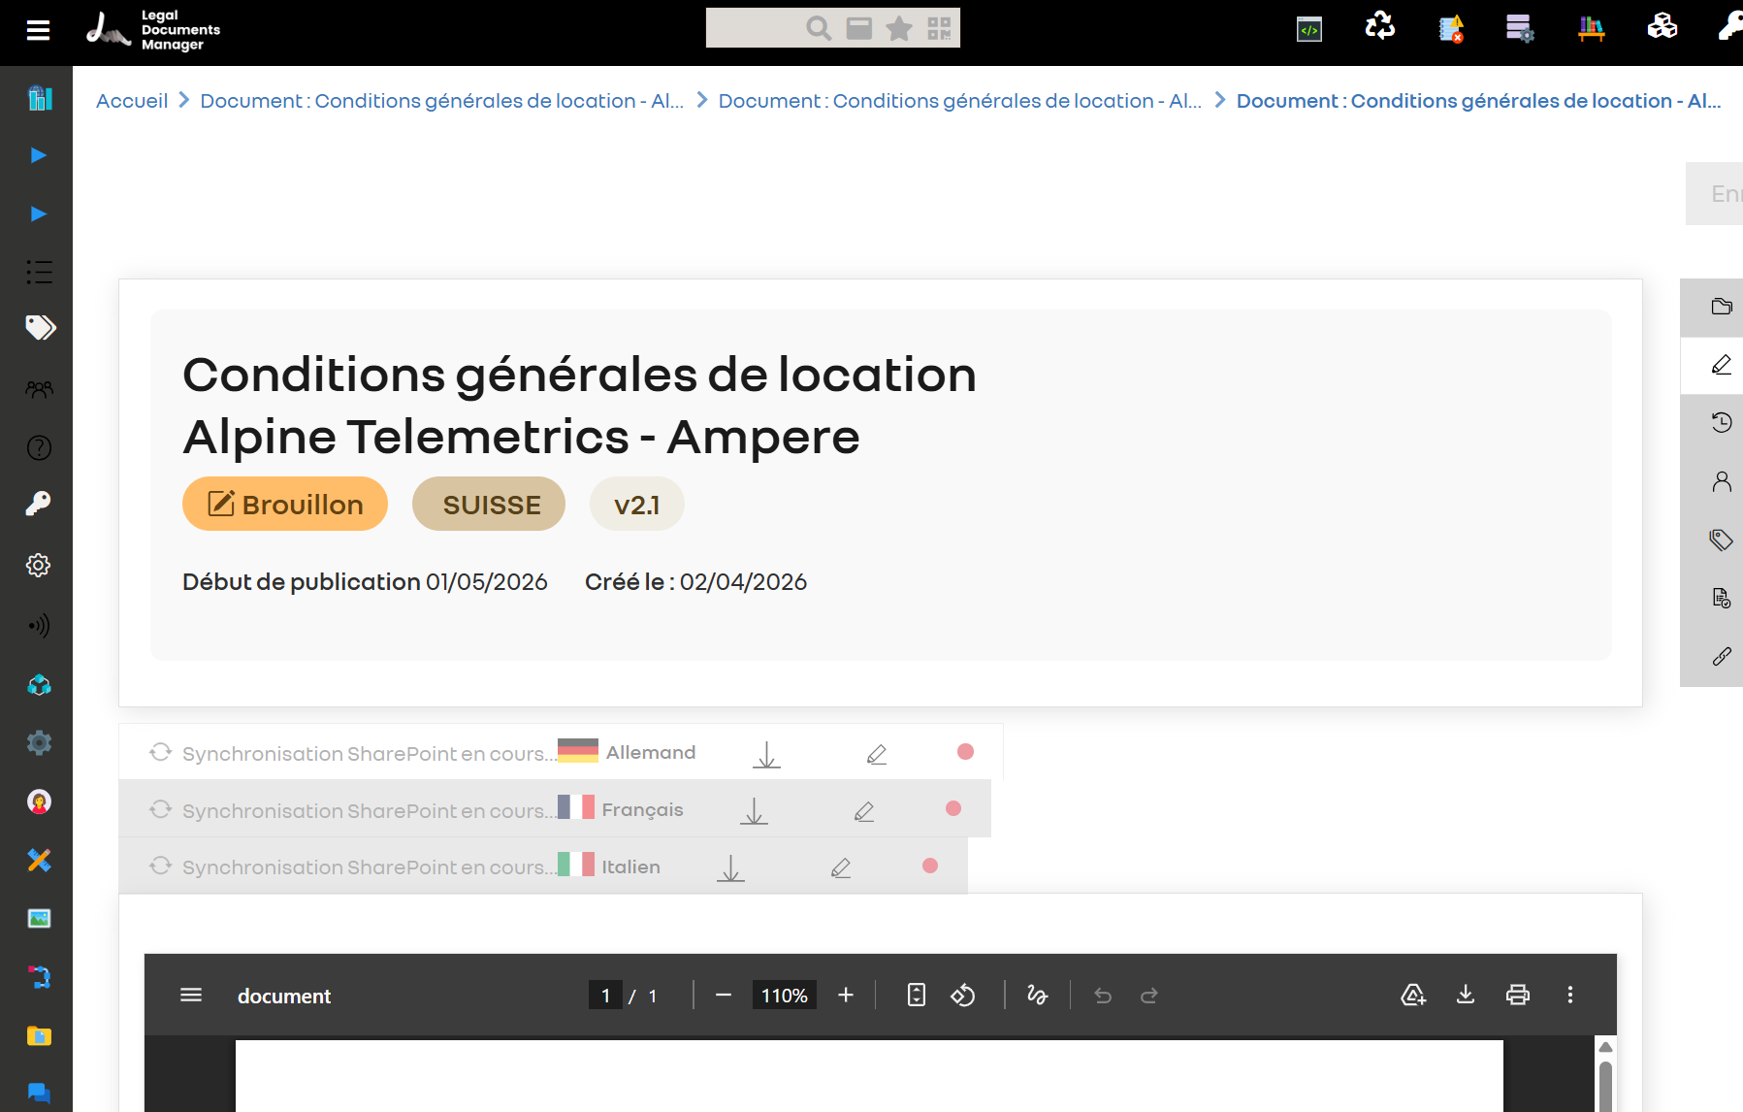Click the link icon in right panel
This screenshot has width=1743, height=1112.
point(1721,657)
